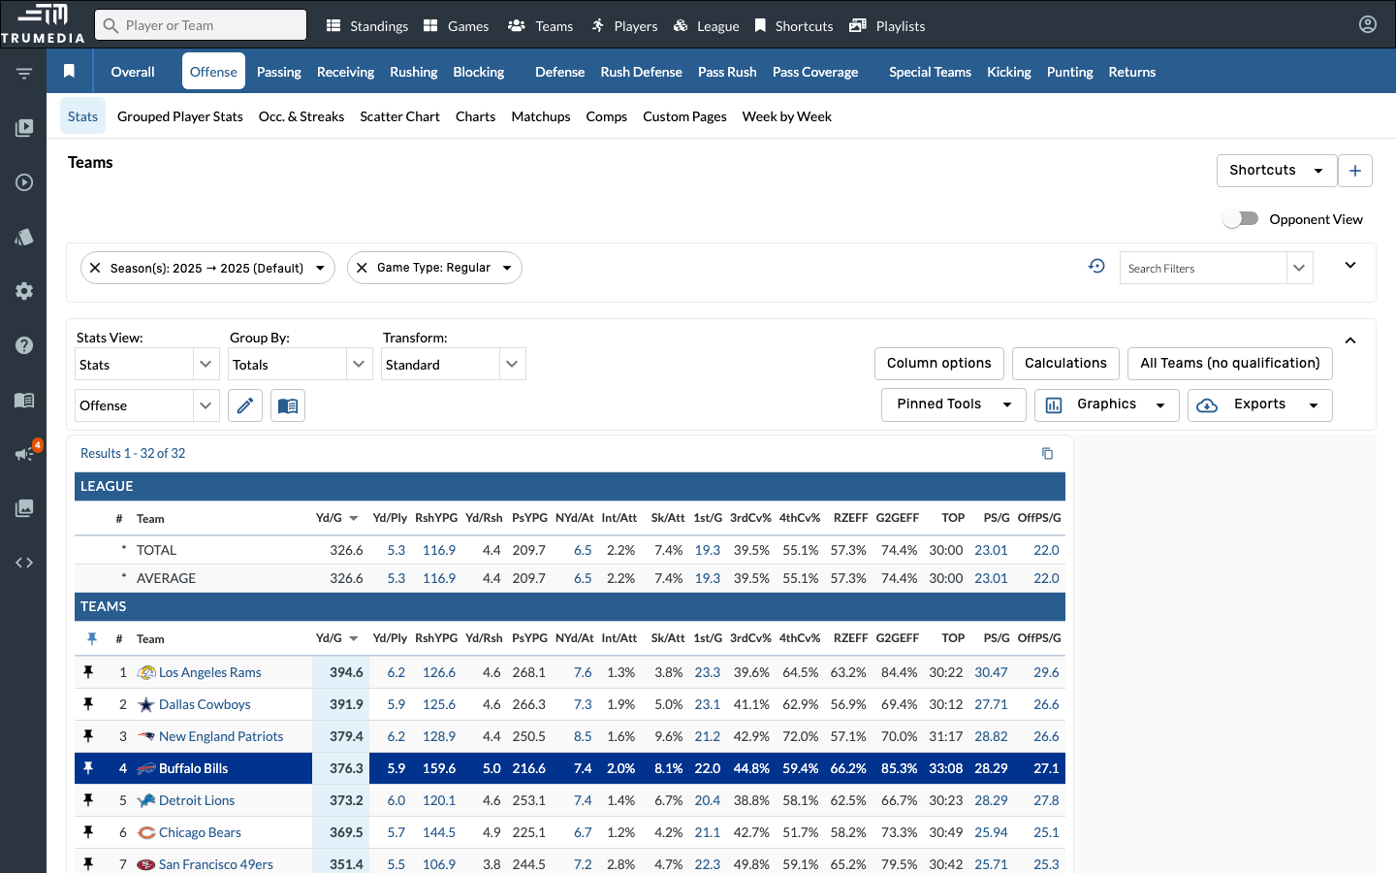
Task: Remove the Season(s) 2025 filter
Action: 95,268
